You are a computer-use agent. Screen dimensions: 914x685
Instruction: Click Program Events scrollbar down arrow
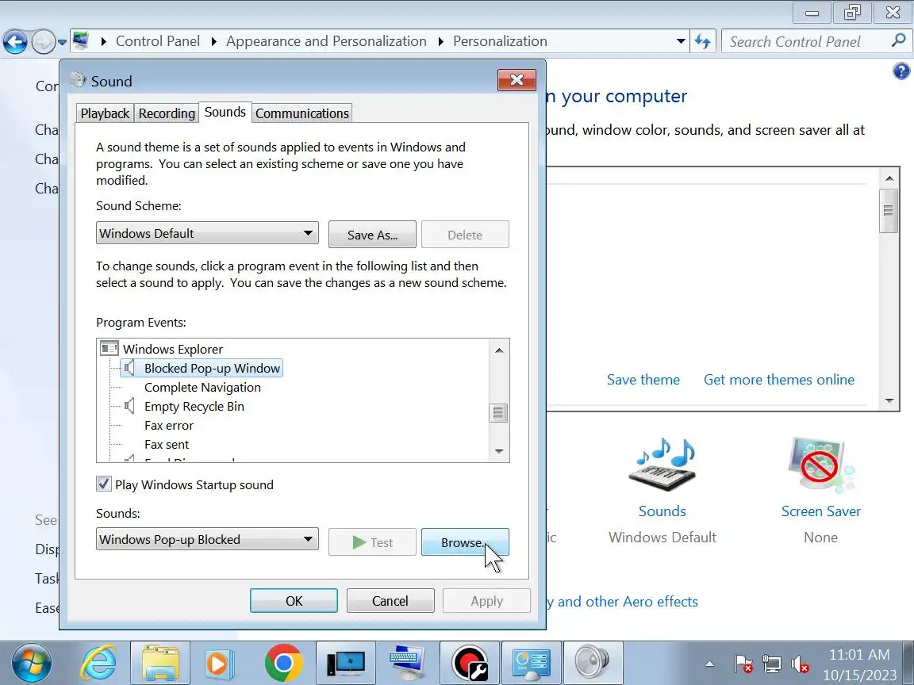(499, 451)
